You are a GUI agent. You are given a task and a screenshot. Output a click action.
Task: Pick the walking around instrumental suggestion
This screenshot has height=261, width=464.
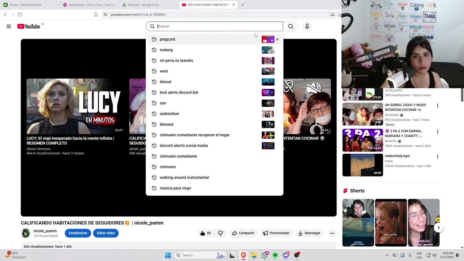214,178
